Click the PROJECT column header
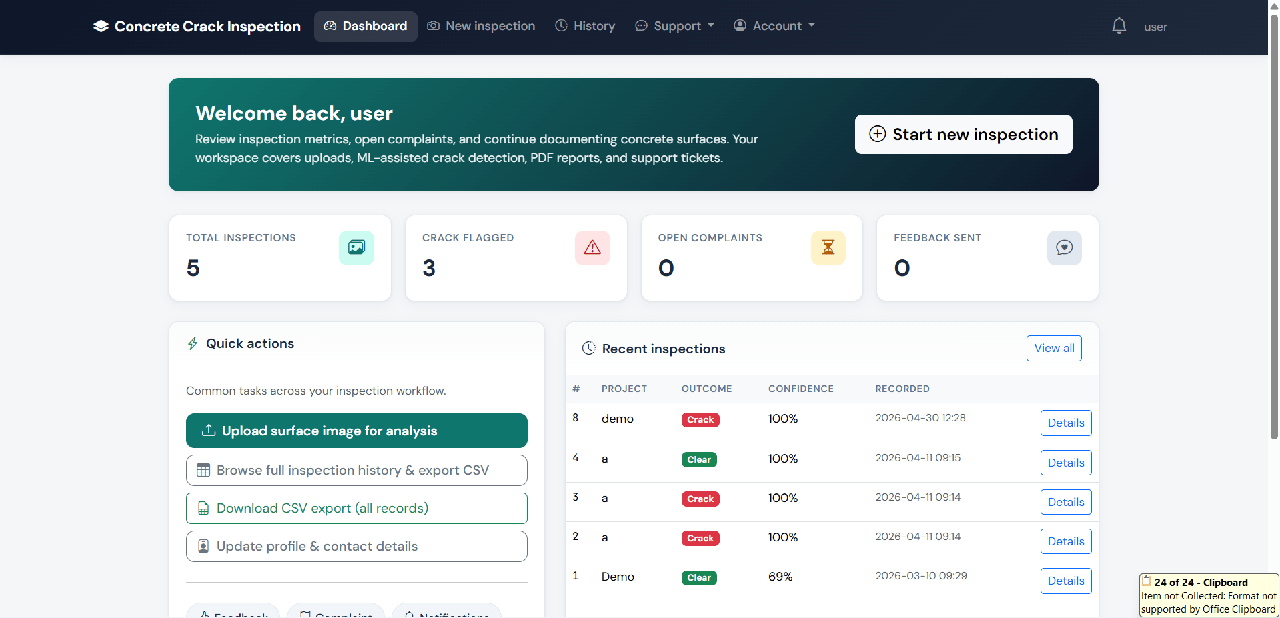 click(x=624, y=389)
